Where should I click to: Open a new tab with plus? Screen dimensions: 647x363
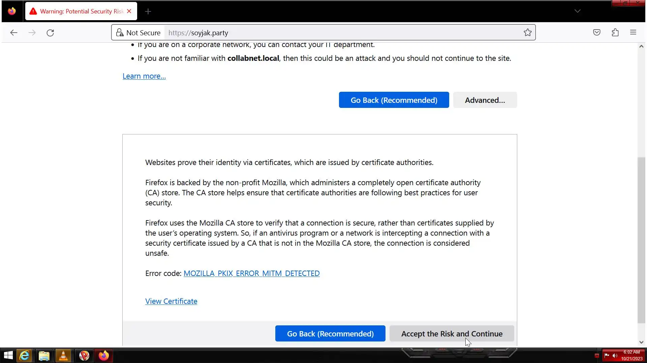tap(148, 11)
